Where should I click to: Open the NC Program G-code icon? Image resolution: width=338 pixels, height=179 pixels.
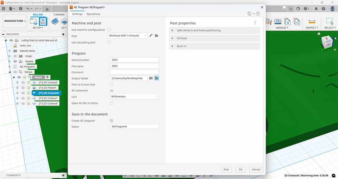(x=43, y=21)
